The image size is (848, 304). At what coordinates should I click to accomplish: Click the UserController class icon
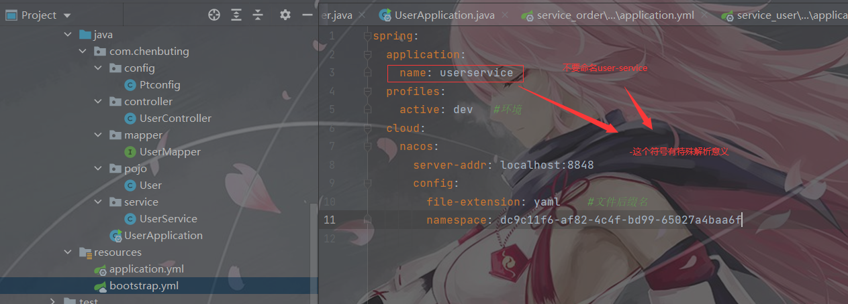(x=130, y=119)
